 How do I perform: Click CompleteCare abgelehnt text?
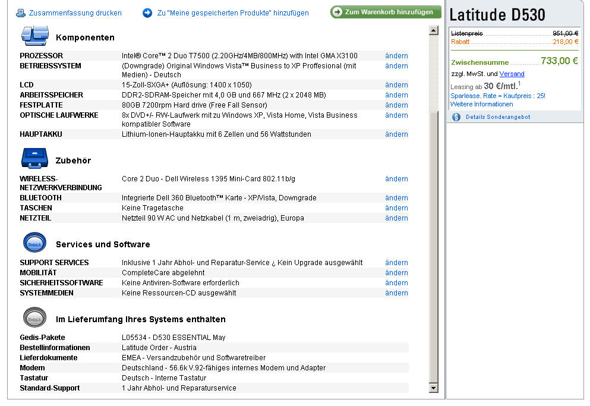(x=163, y=273)
